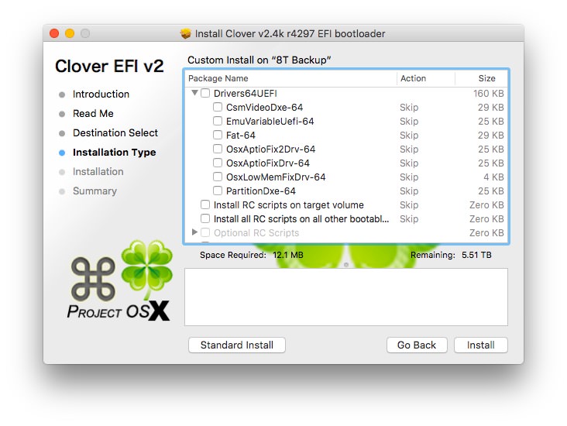The height and width of the screenshot is (426, 567).
Task: Minimize the installer with the yellow button
Action: [x=70, y=33]
